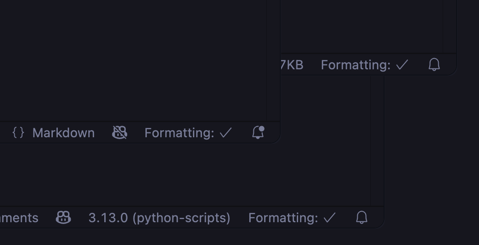Screen dimensions: 479x245
Task: Open Markdown language mode selector
Action: pyautogui.click(x=63, y=133)
